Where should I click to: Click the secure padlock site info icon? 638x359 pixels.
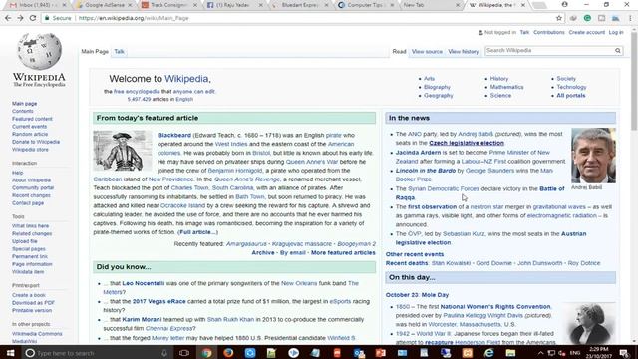(x=47, y=18)
